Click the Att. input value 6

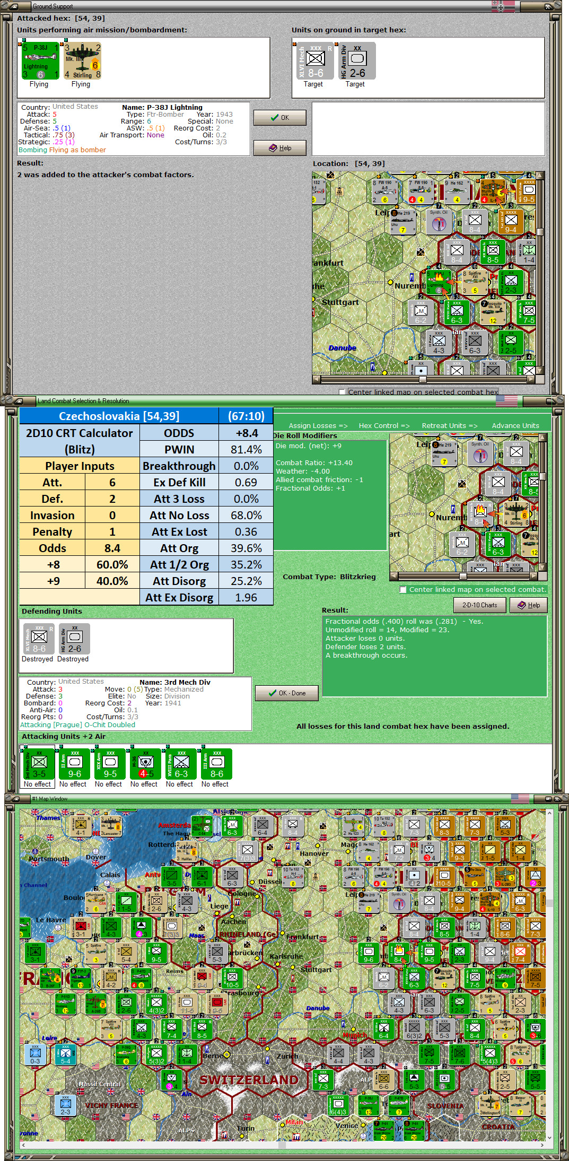point(112,482)
